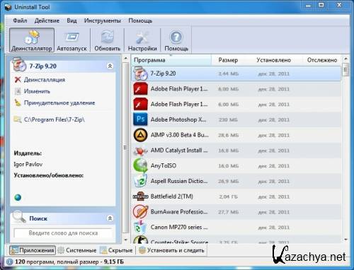Click the program list scroll up arrow

click(x=346, y=59)
